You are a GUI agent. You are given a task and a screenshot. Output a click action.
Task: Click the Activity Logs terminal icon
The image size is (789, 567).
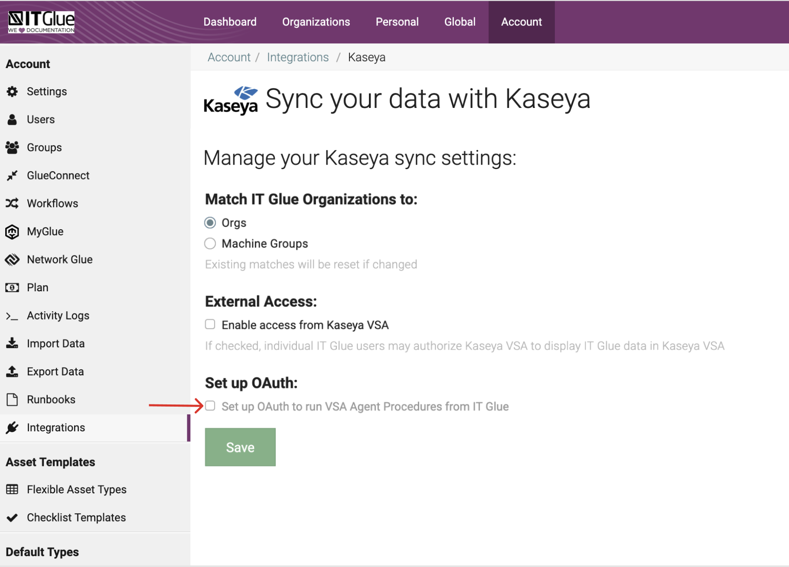point(12,316)
